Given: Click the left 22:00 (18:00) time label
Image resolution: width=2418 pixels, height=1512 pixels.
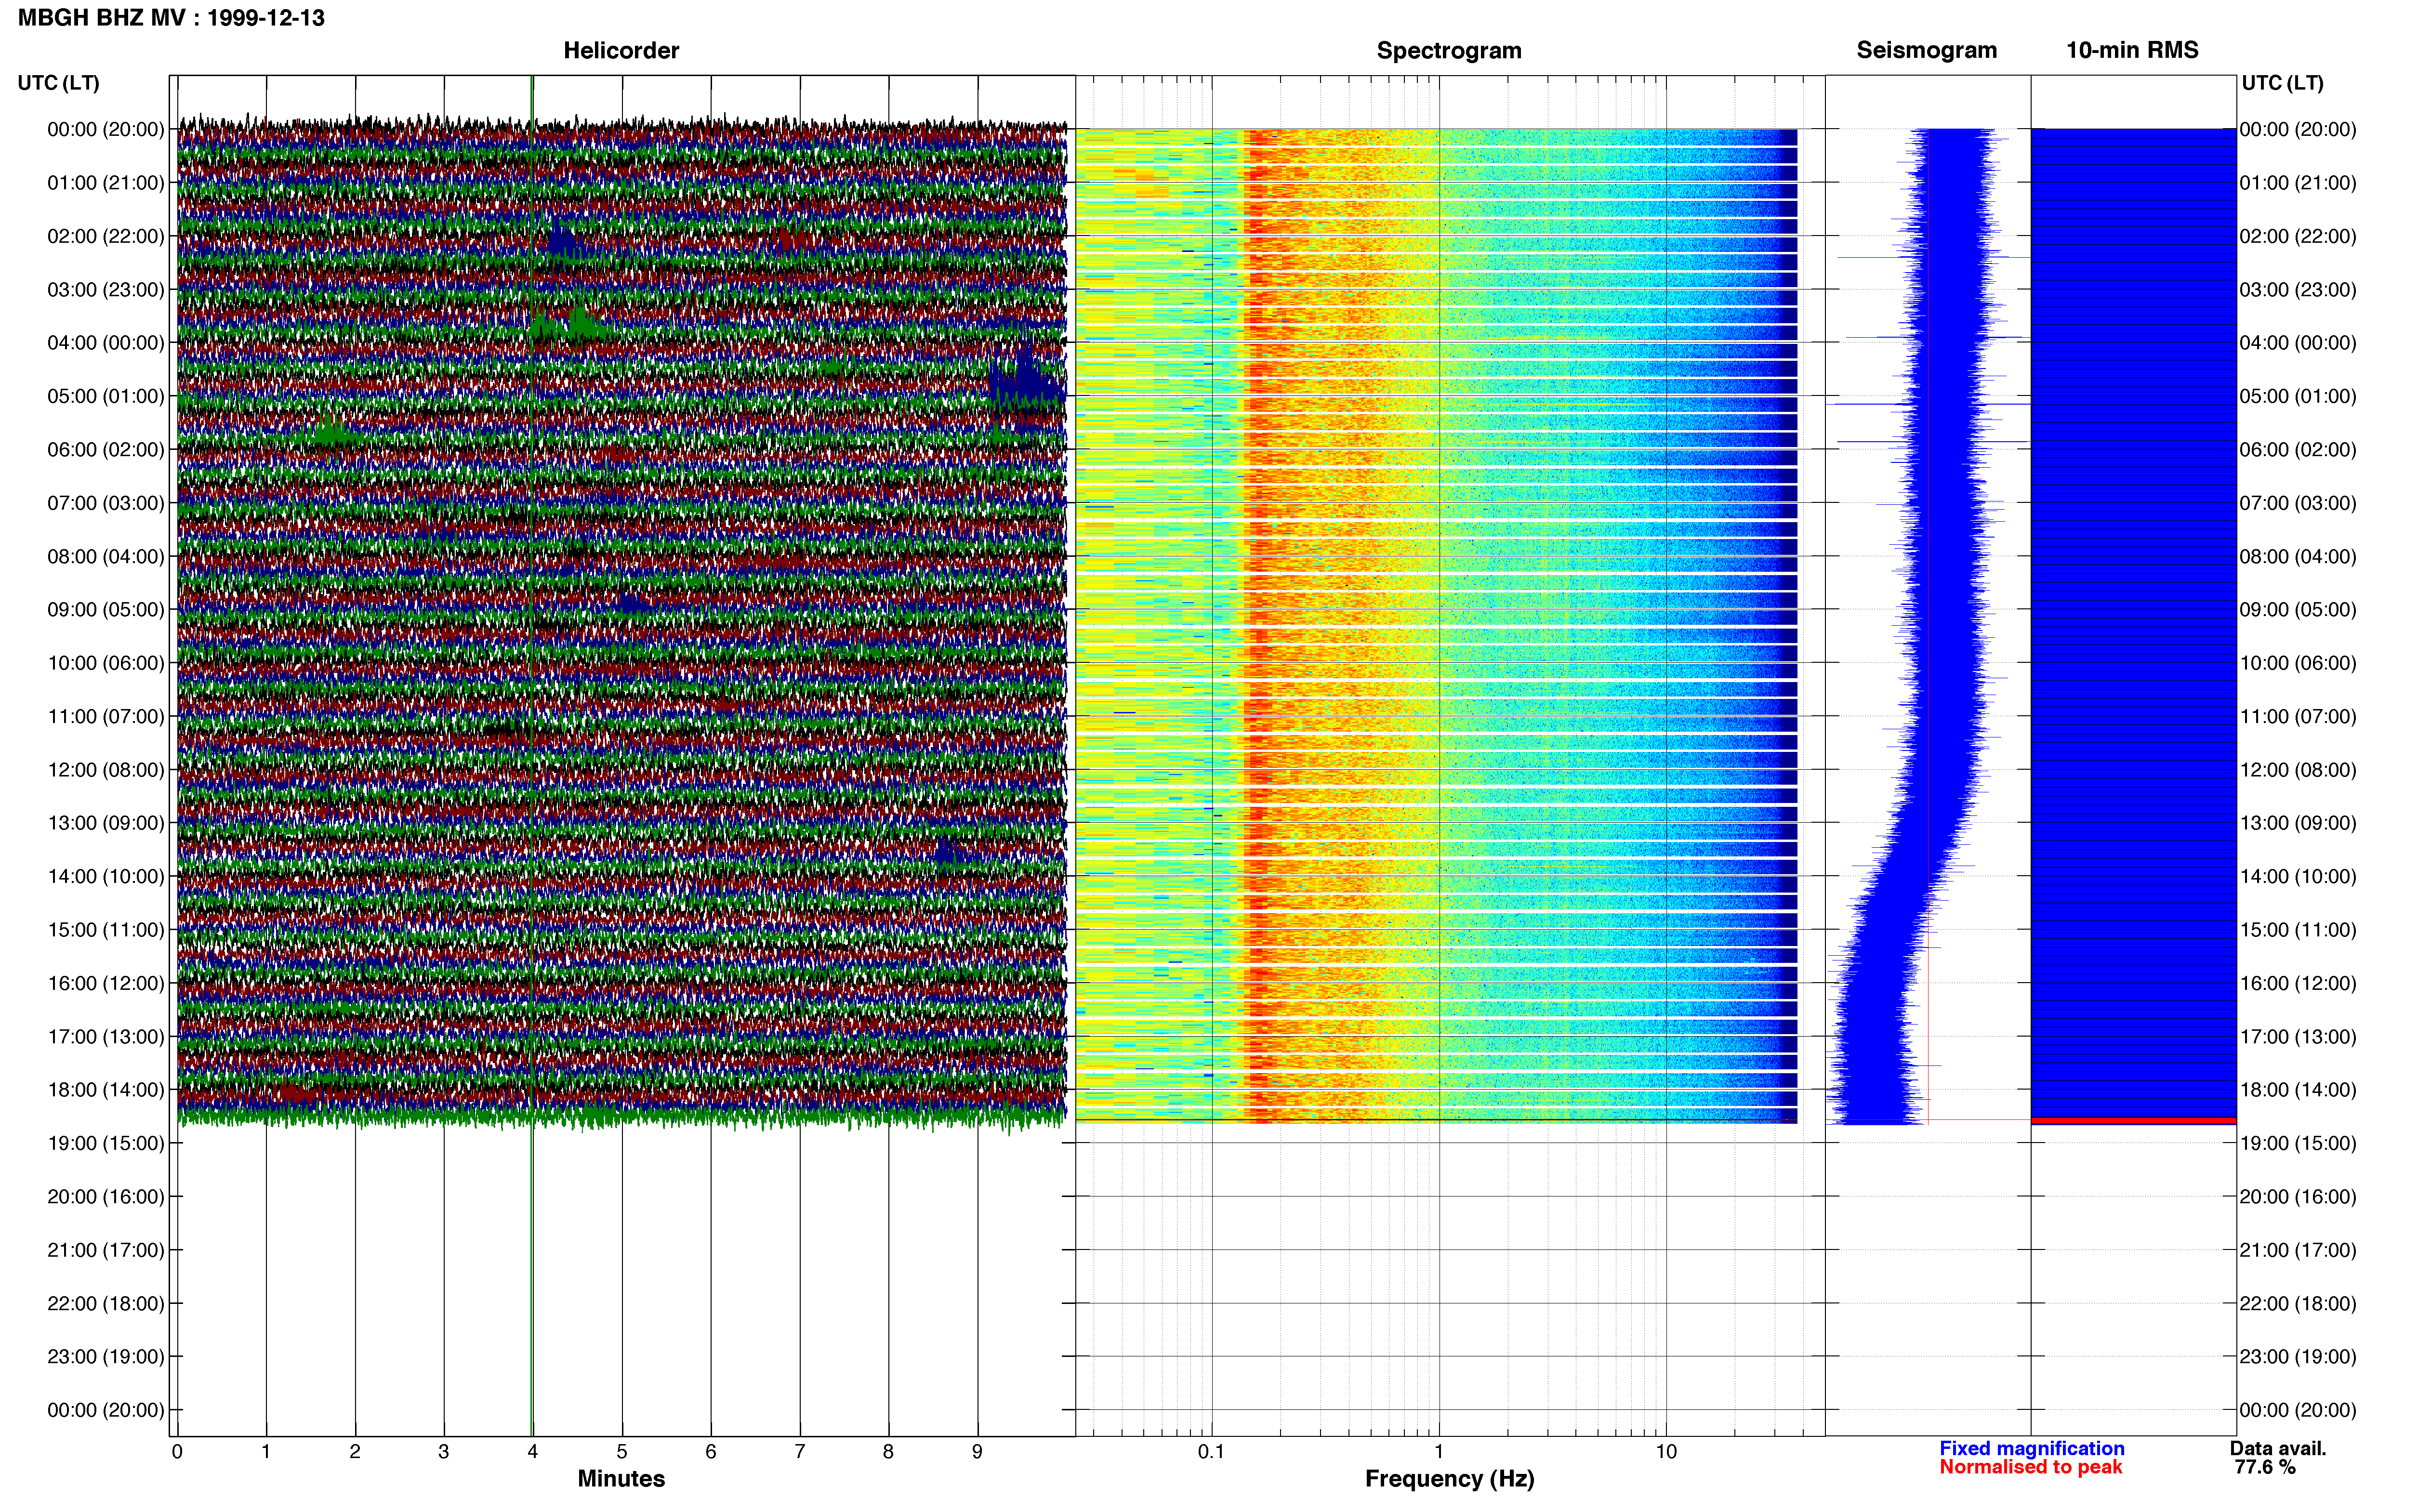Looking at the screenshot, I should (x=106, y=1303).
